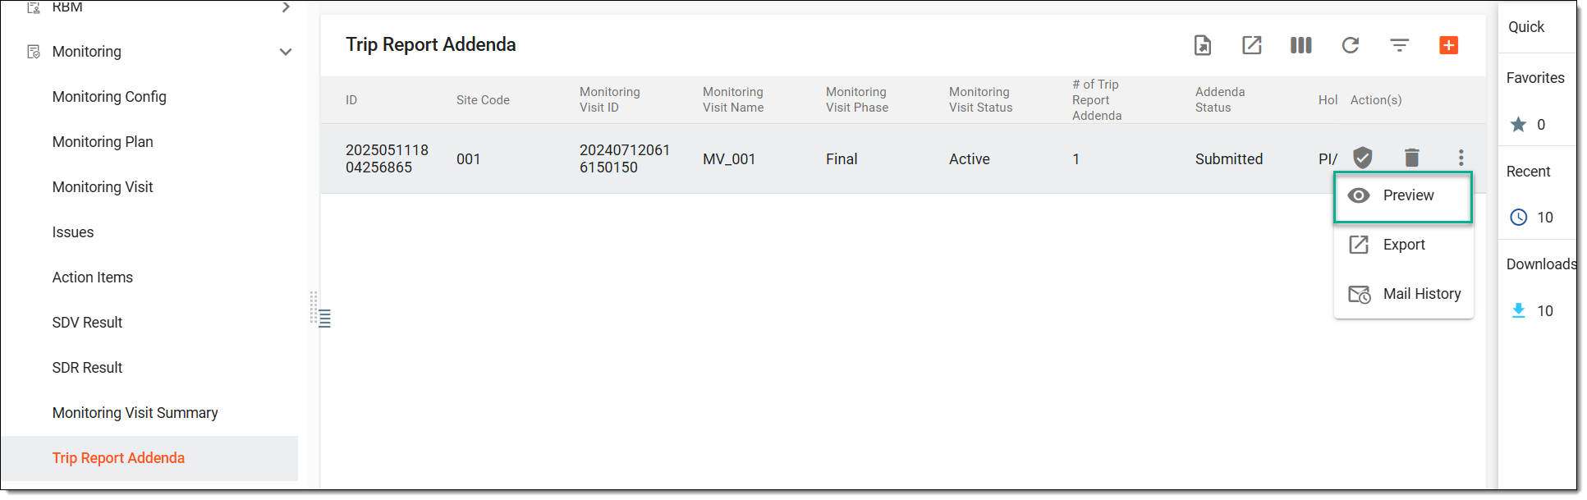1587x500 pixels.
Task: Open Monitoring Config in sidebar
Action: click(109, 97)
